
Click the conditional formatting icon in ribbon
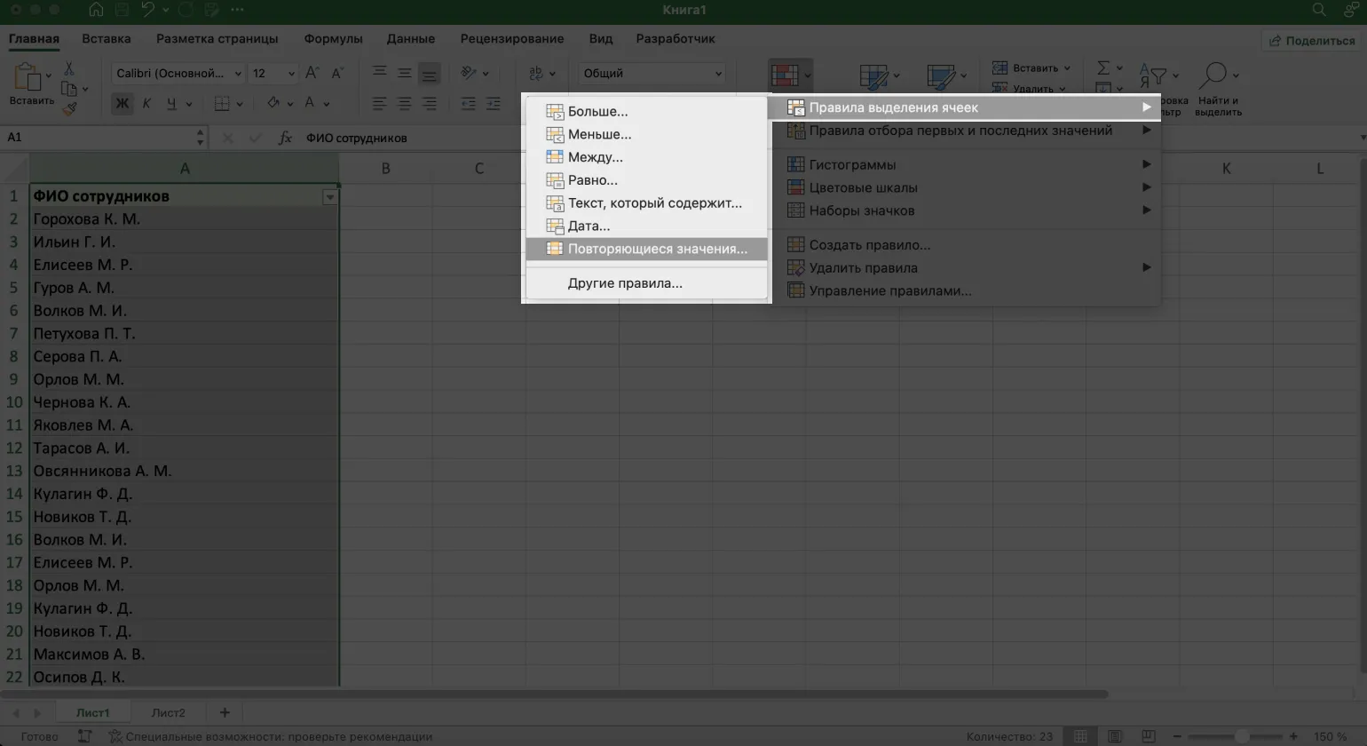785,75
